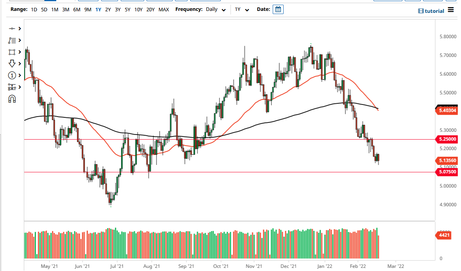Enable the 1D range option
Screen dimensions: 461x271
coord(34,9)
